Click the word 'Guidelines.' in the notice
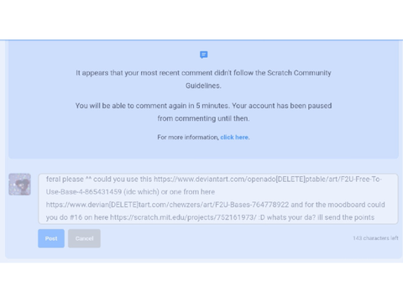 [203, 86]
